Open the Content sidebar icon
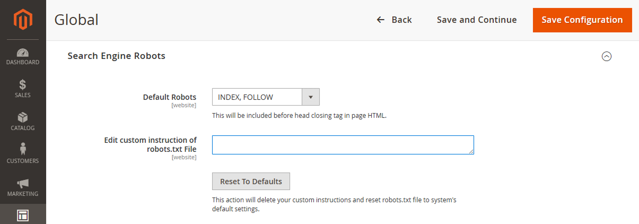The width and height of the screenshot is (639, 224). pyautogui.click(x=23, y=214)
